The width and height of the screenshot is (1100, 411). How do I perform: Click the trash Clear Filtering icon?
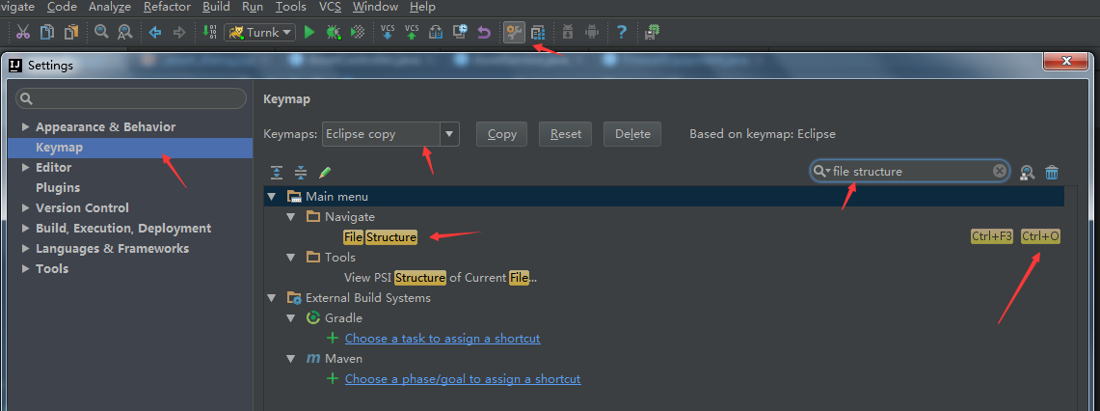pyautogui.click(x=1052, y=172)
